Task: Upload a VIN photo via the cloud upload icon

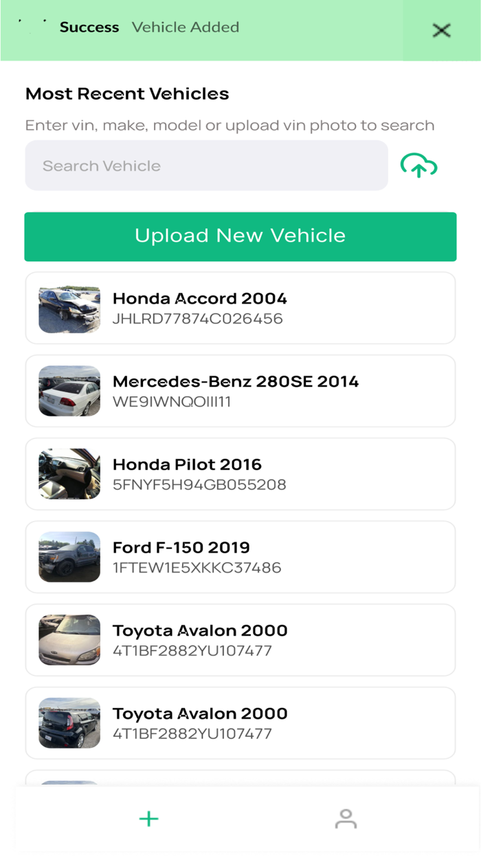Action: click(418, 165)
